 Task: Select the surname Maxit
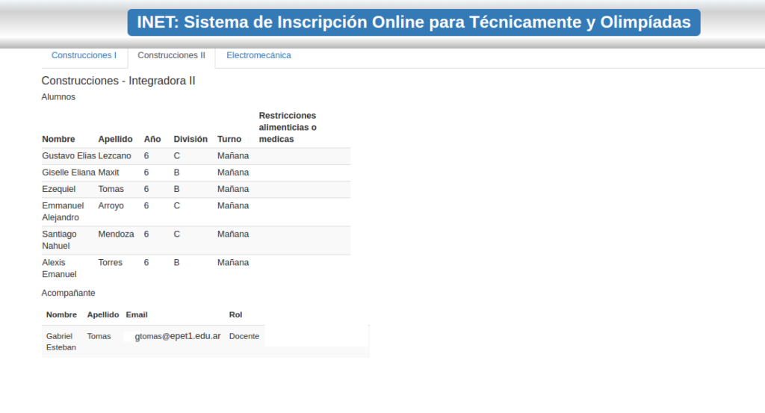click(x=108, y=173)
